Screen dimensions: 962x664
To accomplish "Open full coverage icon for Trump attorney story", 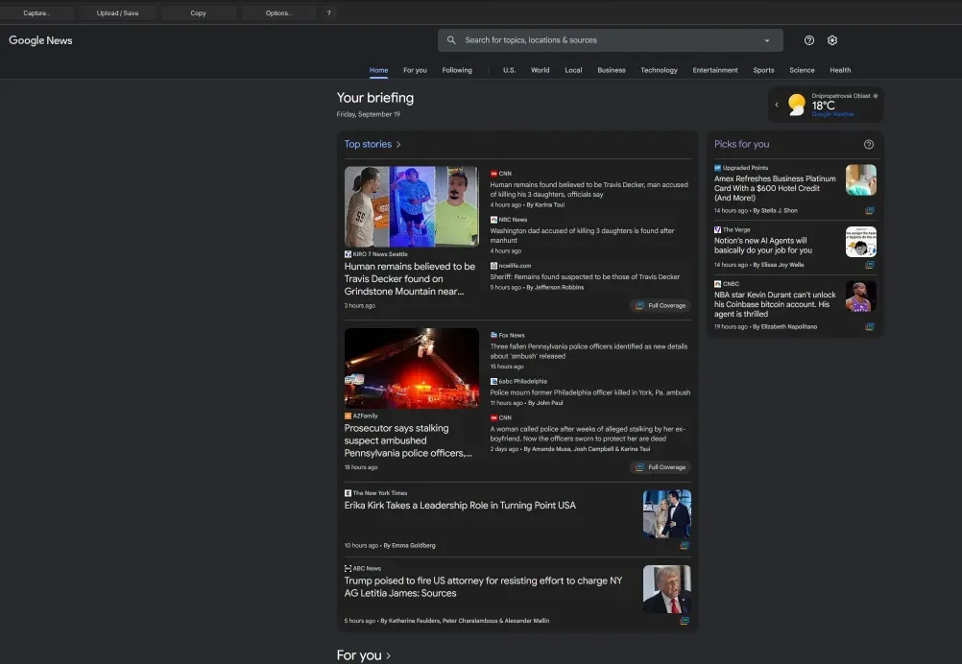I will click(x=685, y=621).
